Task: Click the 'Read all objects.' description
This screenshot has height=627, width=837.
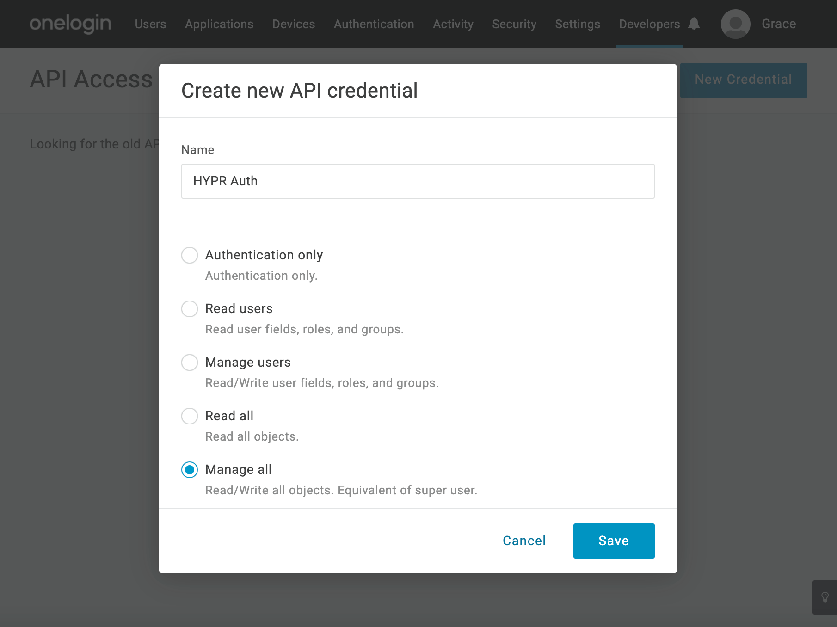Action: point(252,436)
